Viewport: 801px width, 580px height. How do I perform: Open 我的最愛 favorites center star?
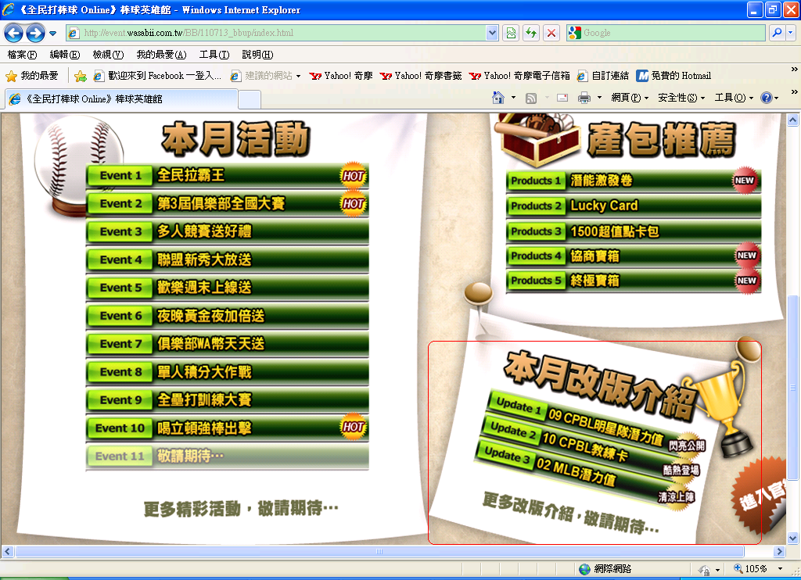(x=31, y=76)
